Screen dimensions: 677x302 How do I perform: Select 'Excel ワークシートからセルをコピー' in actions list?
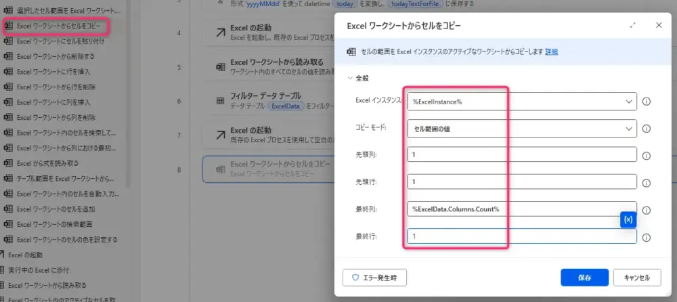tap(58, 26)
